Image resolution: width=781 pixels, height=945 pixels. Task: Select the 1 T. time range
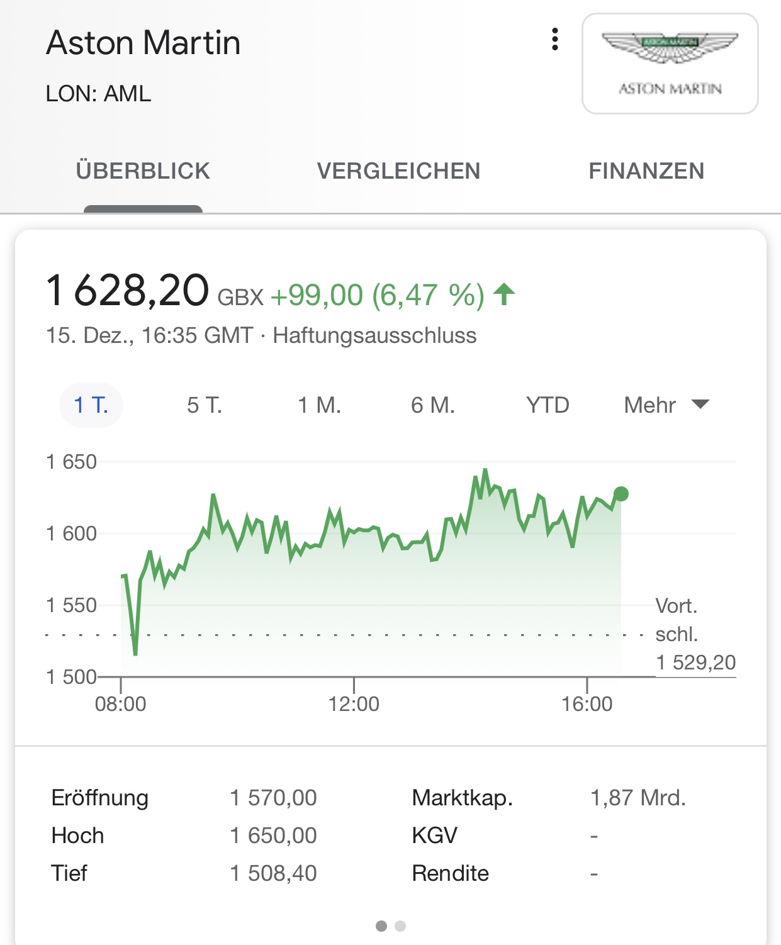[x=91, y=405]
